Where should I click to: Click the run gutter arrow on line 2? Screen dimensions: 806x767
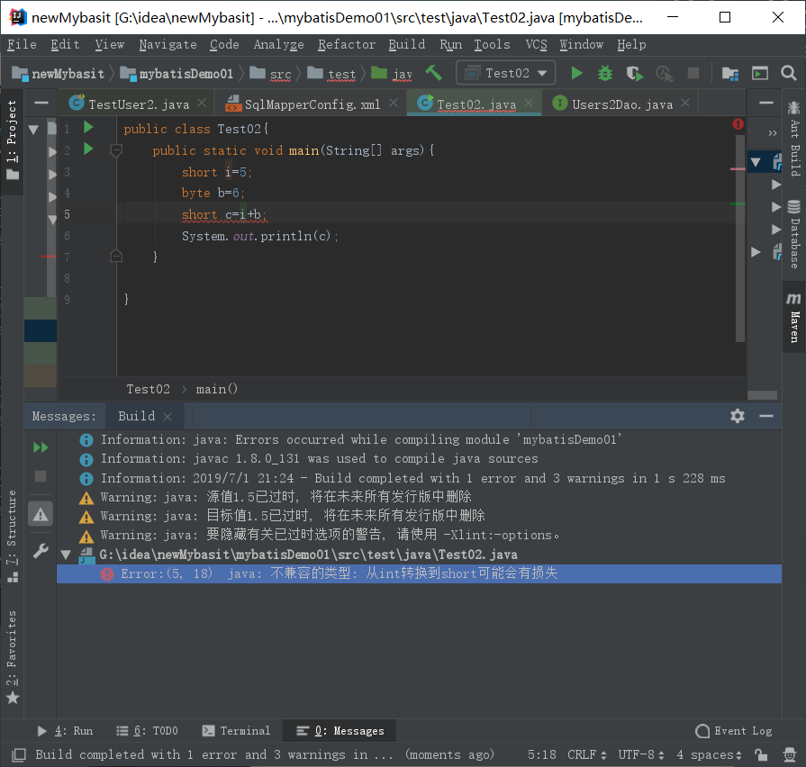click(88, 149)
